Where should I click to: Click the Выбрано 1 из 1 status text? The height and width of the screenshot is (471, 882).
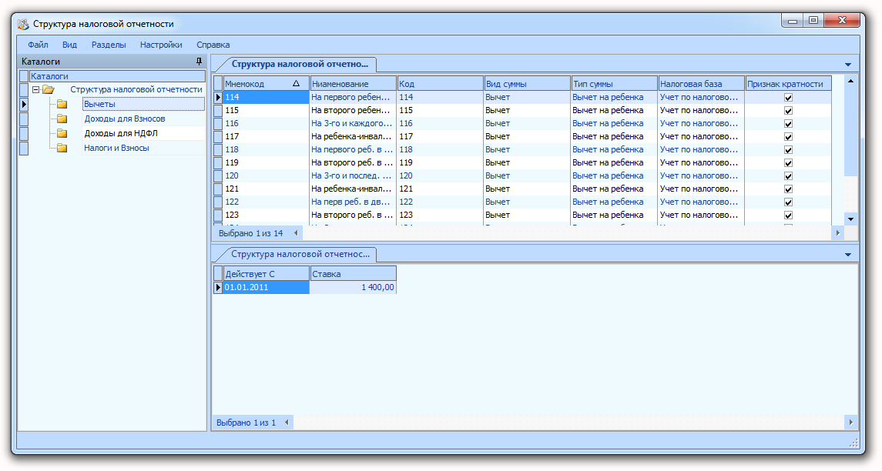[x=246, y=423]
